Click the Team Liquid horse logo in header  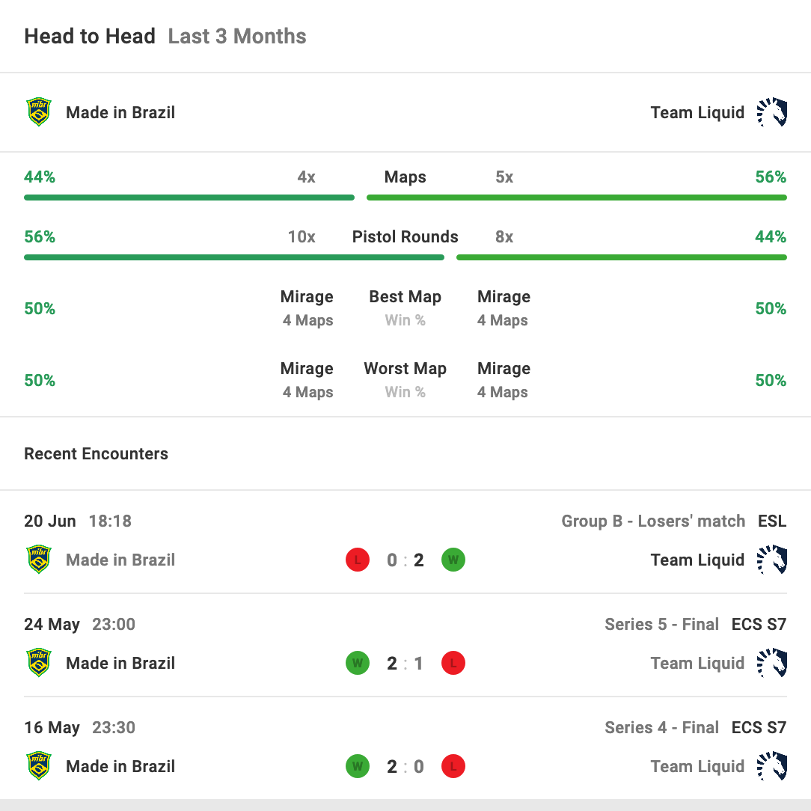point(772,113)
